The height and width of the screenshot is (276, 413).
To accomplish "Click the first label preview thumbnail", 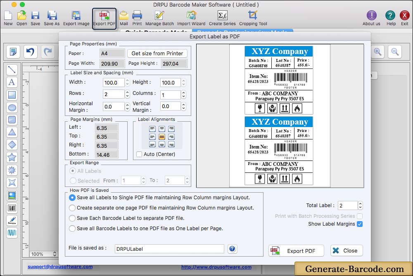I will coord(279,80).
